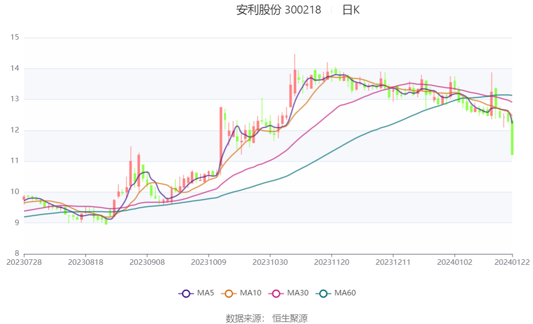Click the pink MA30 legend circle marker

click(x=276, y=293)
